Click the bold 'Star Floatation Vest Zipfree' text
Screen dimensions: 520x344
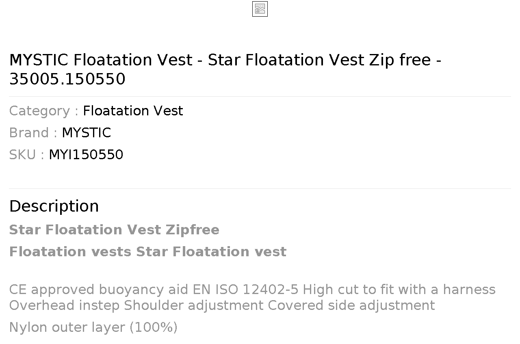click(114, 230)
